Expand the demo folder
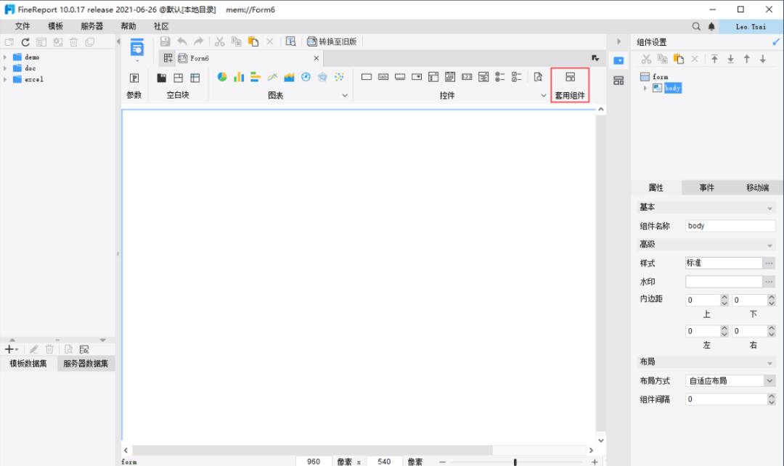This screenshot has width=784, height=466. tap(5, 57)
